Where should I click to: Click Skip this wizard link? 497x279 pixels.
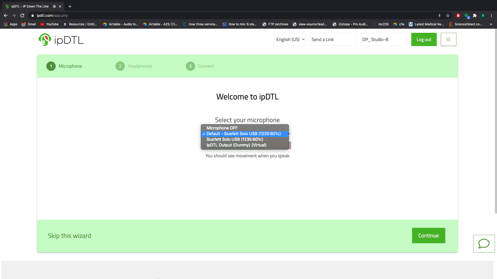[69, 236]
